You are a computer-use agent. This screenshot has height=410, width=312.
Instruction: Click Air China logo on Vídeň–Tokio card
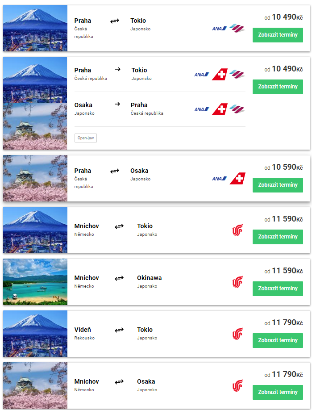pos(238,334)
